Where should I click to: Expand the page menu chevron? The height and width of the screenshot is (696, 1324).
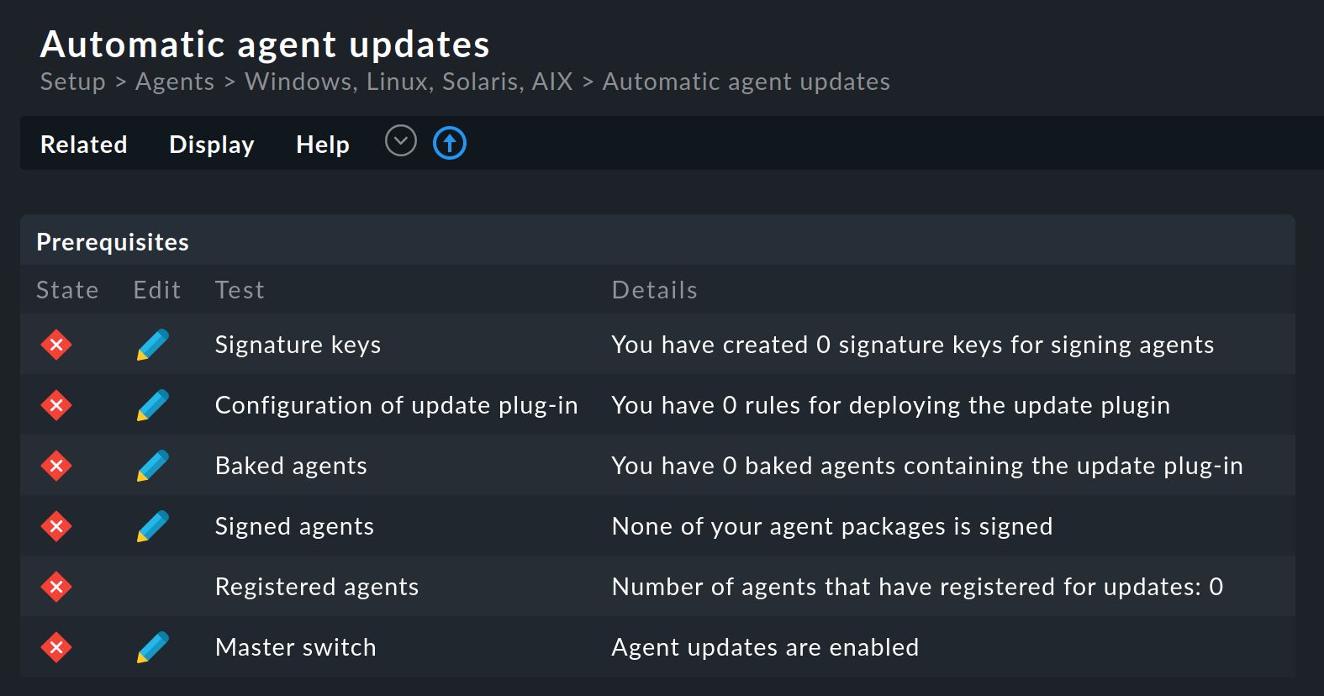pos(400,140)
